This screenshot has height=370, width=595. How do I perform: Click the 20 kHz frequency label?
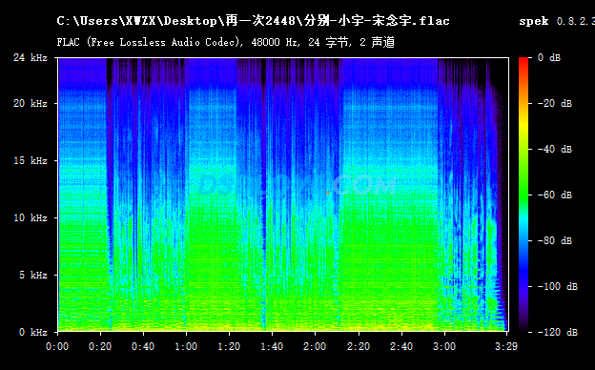tap(31, 103)
